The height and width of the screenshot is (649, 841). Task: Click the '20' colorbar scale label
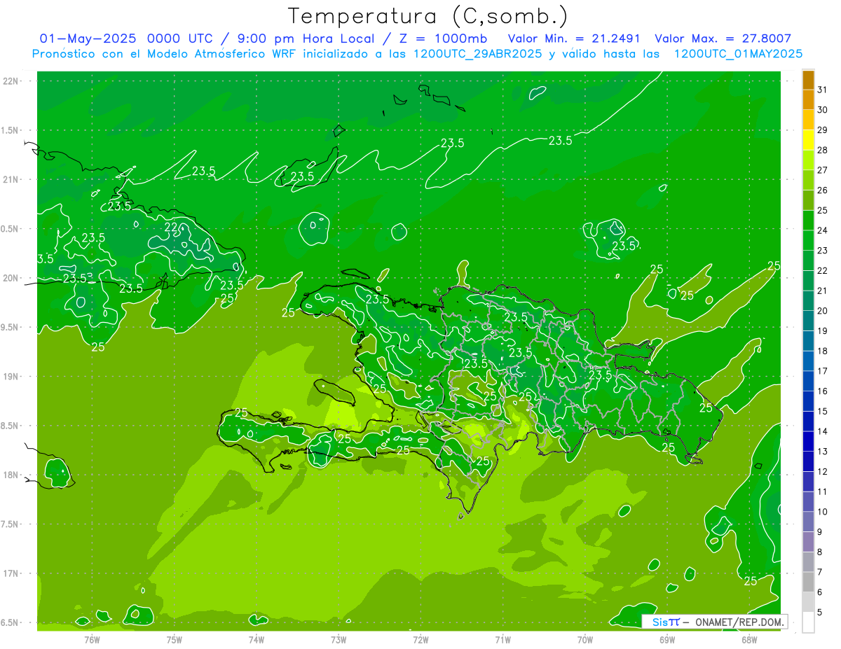click(823, 311)
